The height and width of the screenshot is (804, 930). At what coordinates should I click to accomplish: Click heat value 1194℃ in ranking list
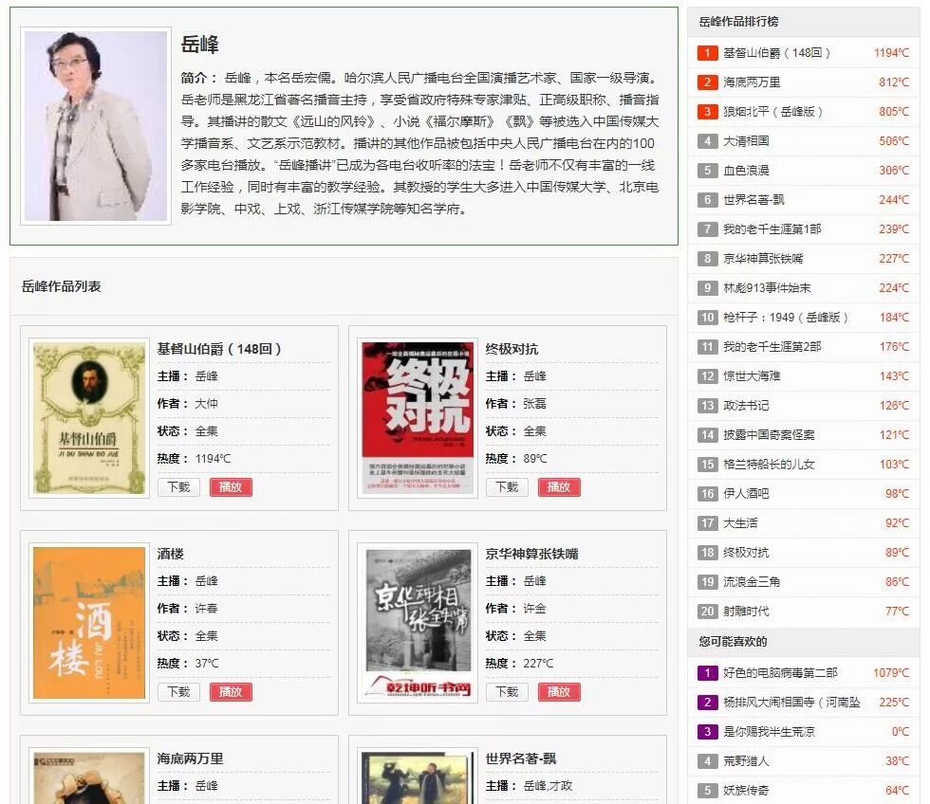pos(891,53)
